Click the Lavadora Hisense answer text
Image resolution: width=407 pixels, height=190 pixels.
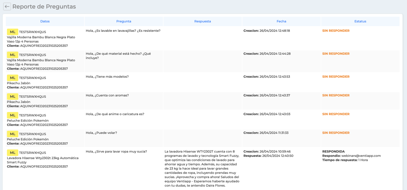(x=202, y=168)
